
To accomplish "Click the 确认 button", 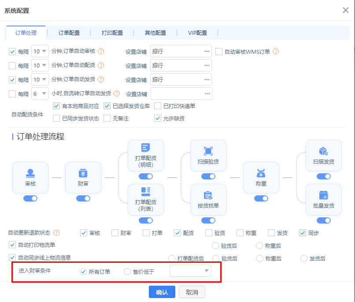I will pyautogui.click(x=162, y=292).
